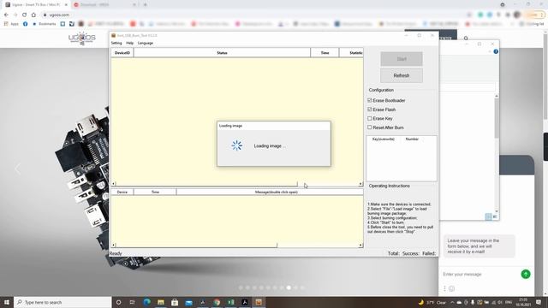Click the Statistic column header
Viewport: 548px width, 308px height.
(351, 53)
